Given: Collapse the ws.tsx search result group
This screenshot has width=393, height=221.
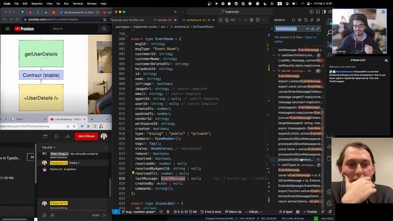Looking at the screenshot, I should click(x=274, y=71).
